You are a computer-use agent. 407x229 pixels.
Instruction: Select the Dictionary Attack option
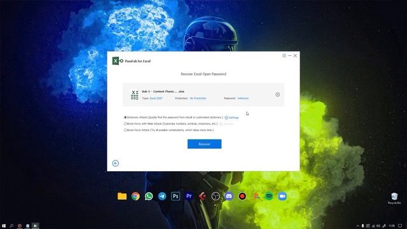pyautogui.click(x=125, y=117)
